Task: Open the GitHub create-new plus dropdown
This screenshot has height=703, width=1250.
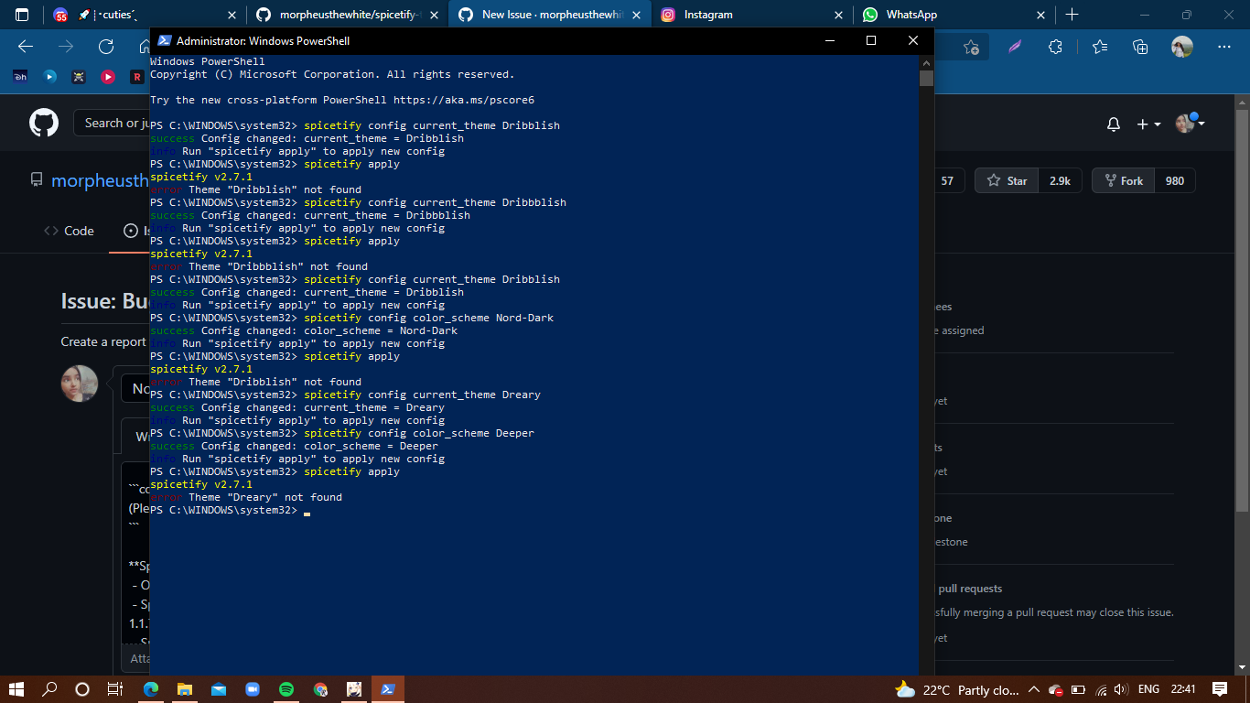Action: (x=1147, y=123)
